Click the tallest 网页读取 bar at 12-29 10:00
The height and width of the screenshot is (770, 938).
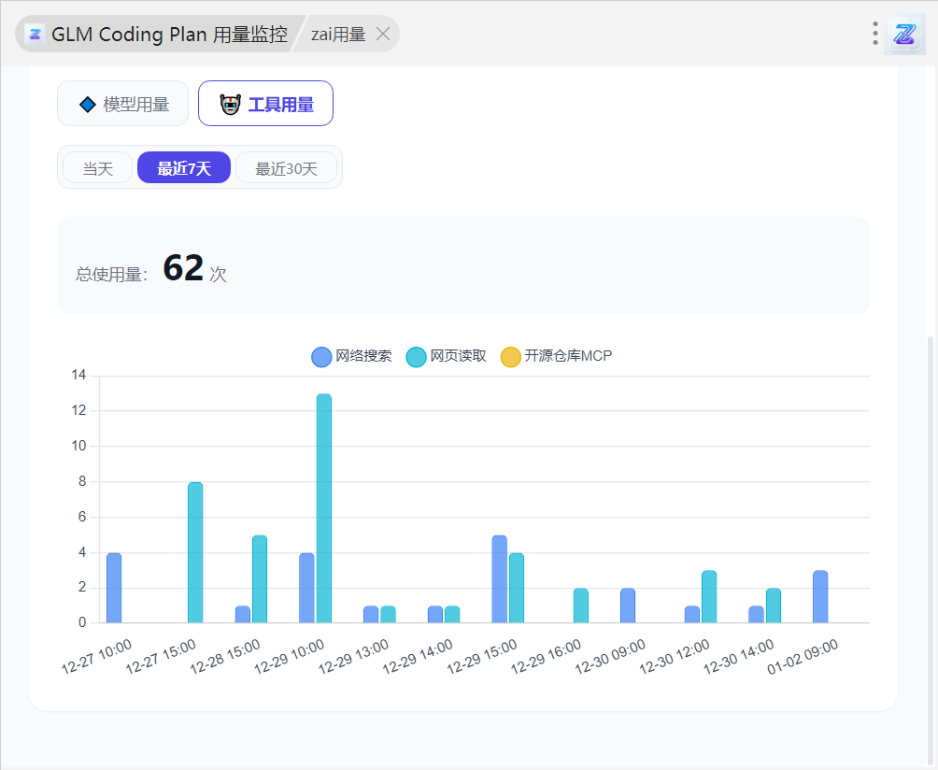(x=324, y=508)
